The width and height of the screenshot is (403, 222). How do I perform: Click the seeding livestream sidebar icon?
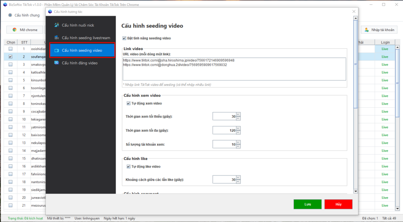[56, 38]
